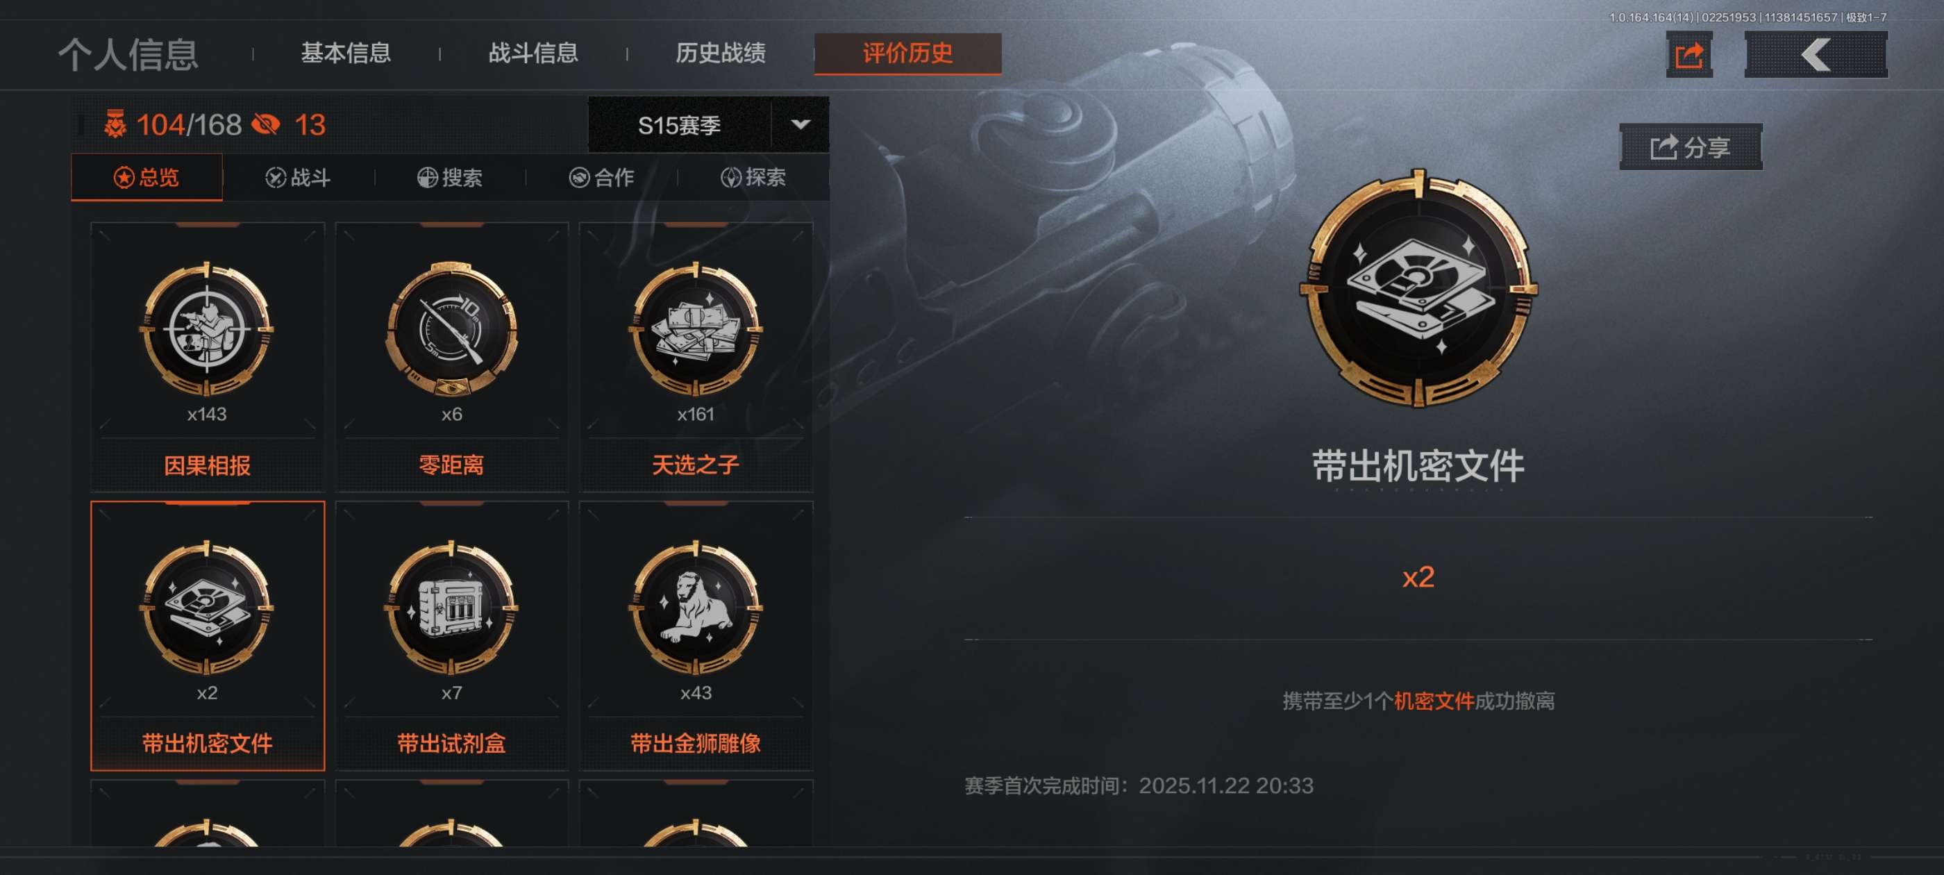Expand season list with chevron arrow
The height and width of the screenshot is (875, 1944).
[801, 124]
